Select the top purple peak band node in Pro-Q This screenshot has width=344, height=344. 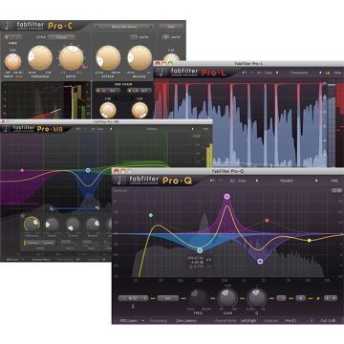click(226, 197)
